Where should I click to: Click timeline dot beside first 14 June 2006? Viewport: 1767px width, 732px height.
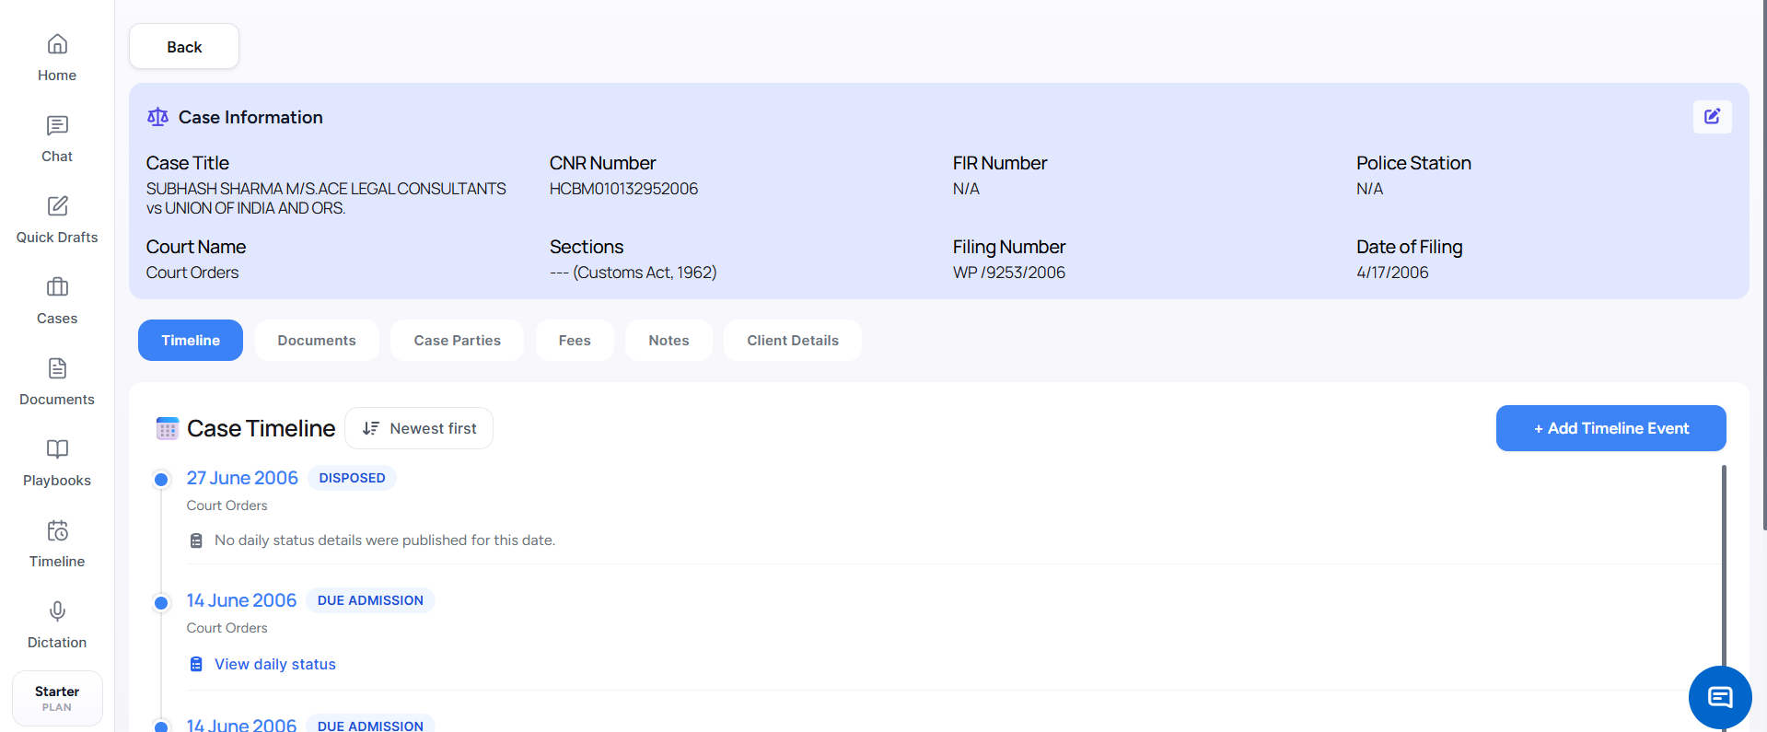[x=161, y=603]
